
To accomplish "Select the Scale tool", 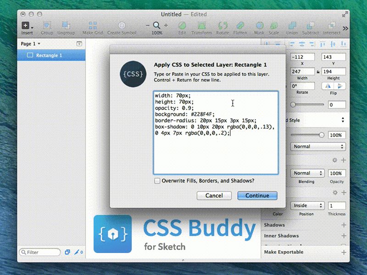I will coord(273,25).
